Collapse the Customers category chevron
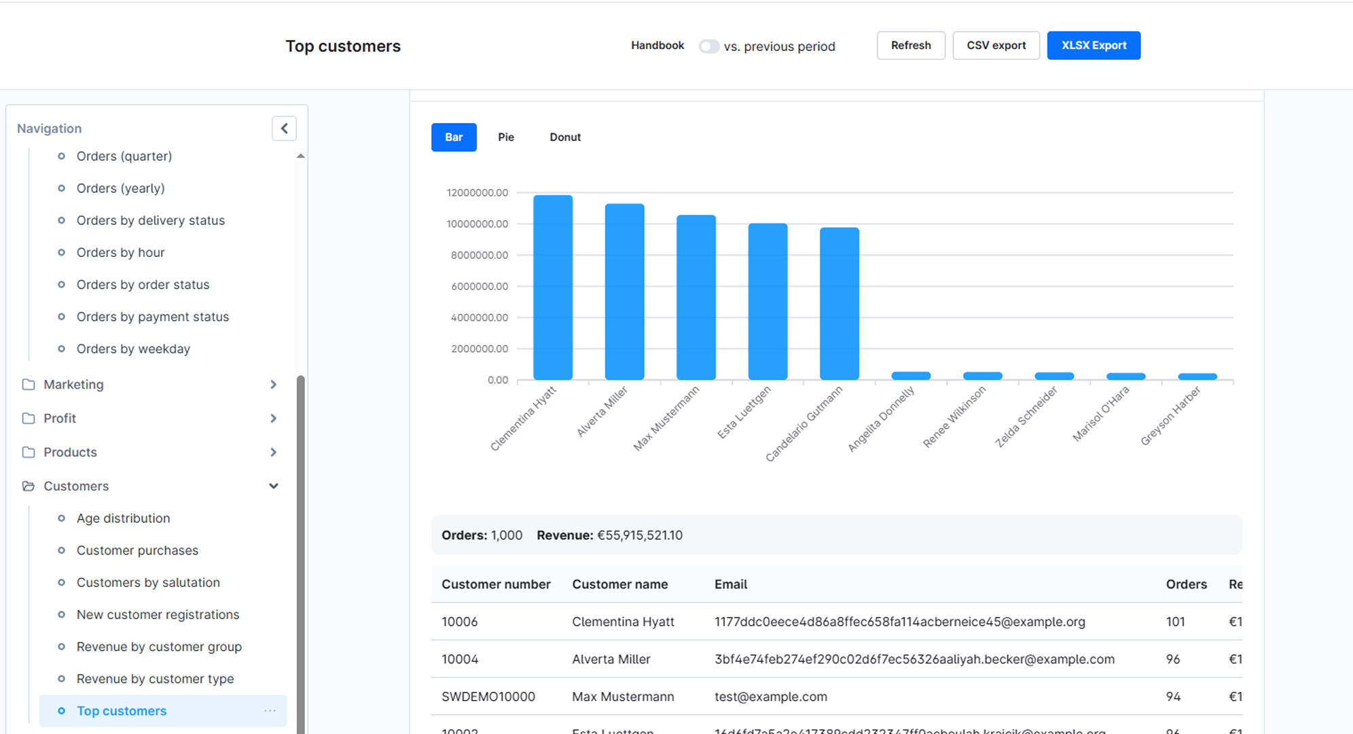 [273, 487]
